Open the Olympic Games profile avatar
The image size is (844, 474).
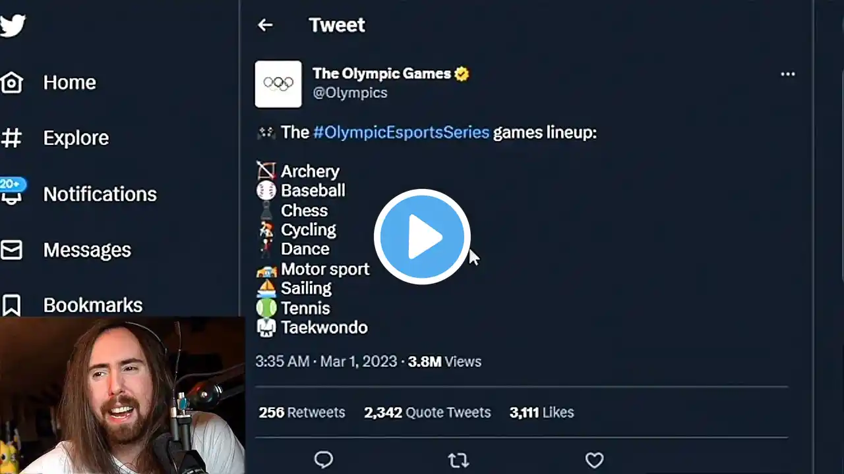278,84
